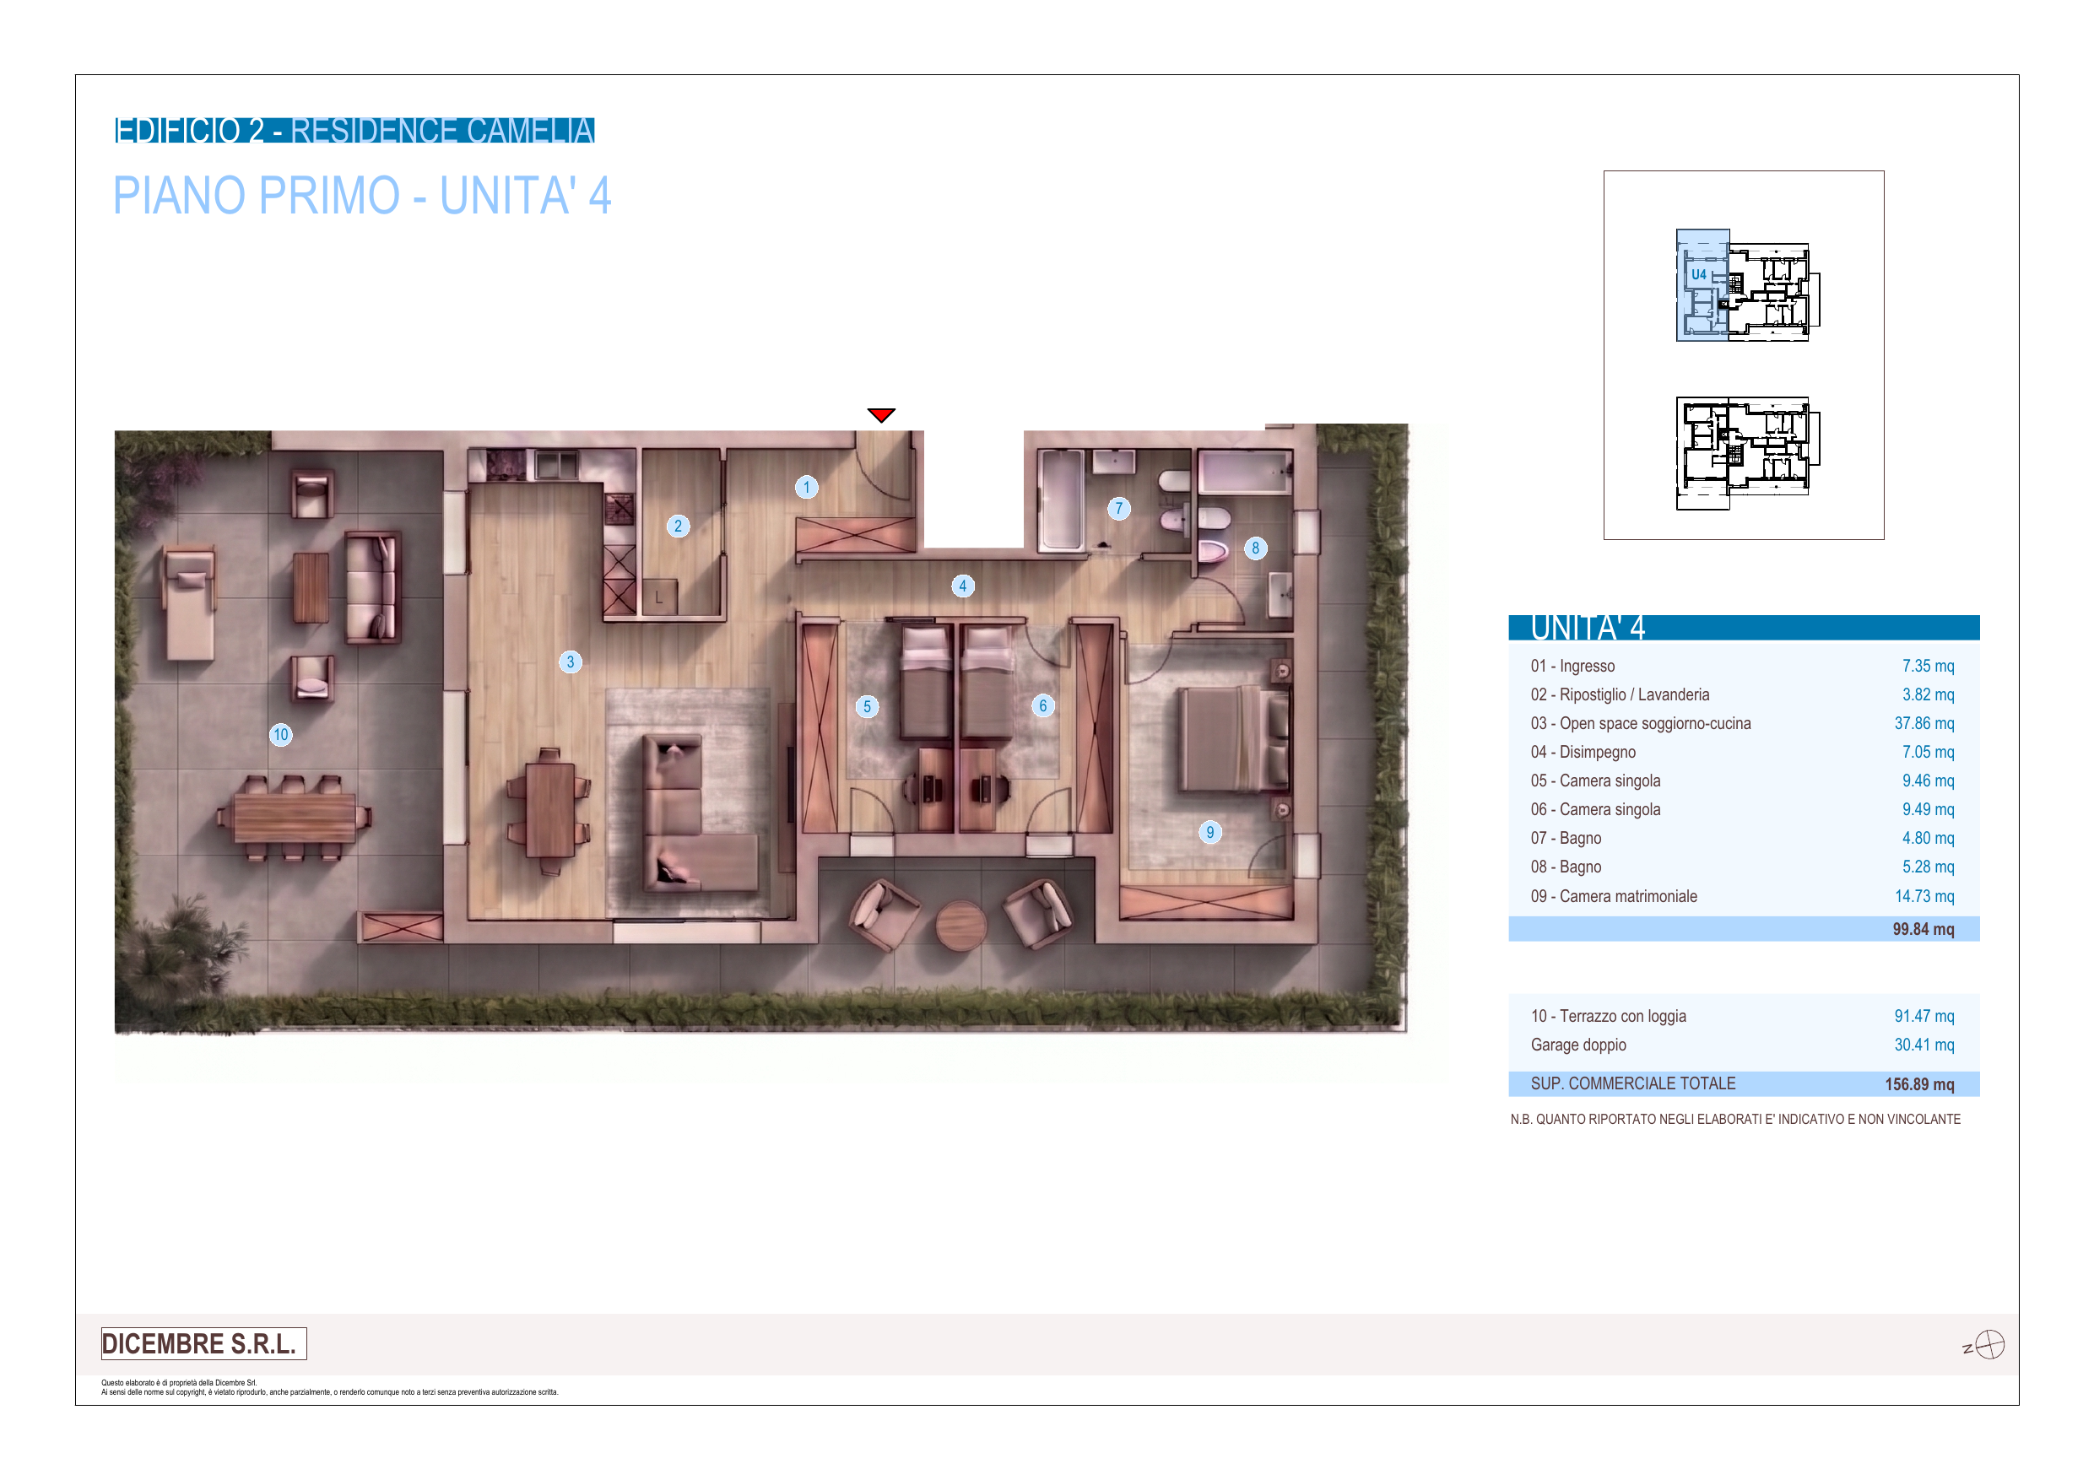The image size is (2094, 1480).
Task: Select the EDIFICIO 2 - RESIDENCE CAMELIA heading
Action: tap(354, 131)
